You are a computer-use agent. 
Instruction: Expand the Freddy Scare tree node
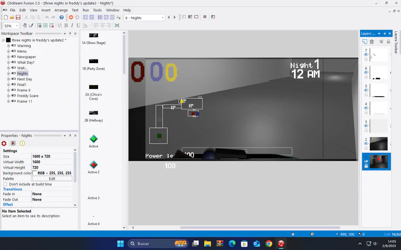[8, 96]
